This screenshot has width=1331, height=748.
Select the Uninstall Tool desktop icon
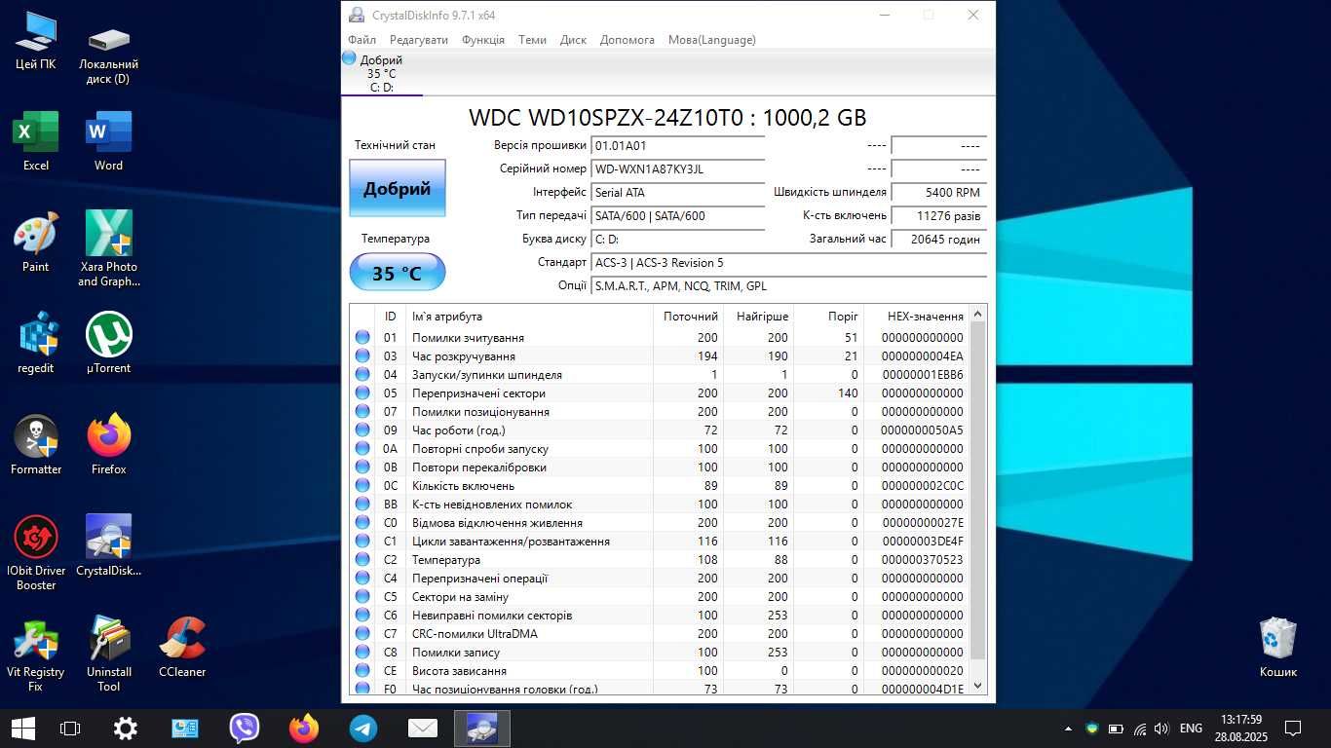point(109,654)
